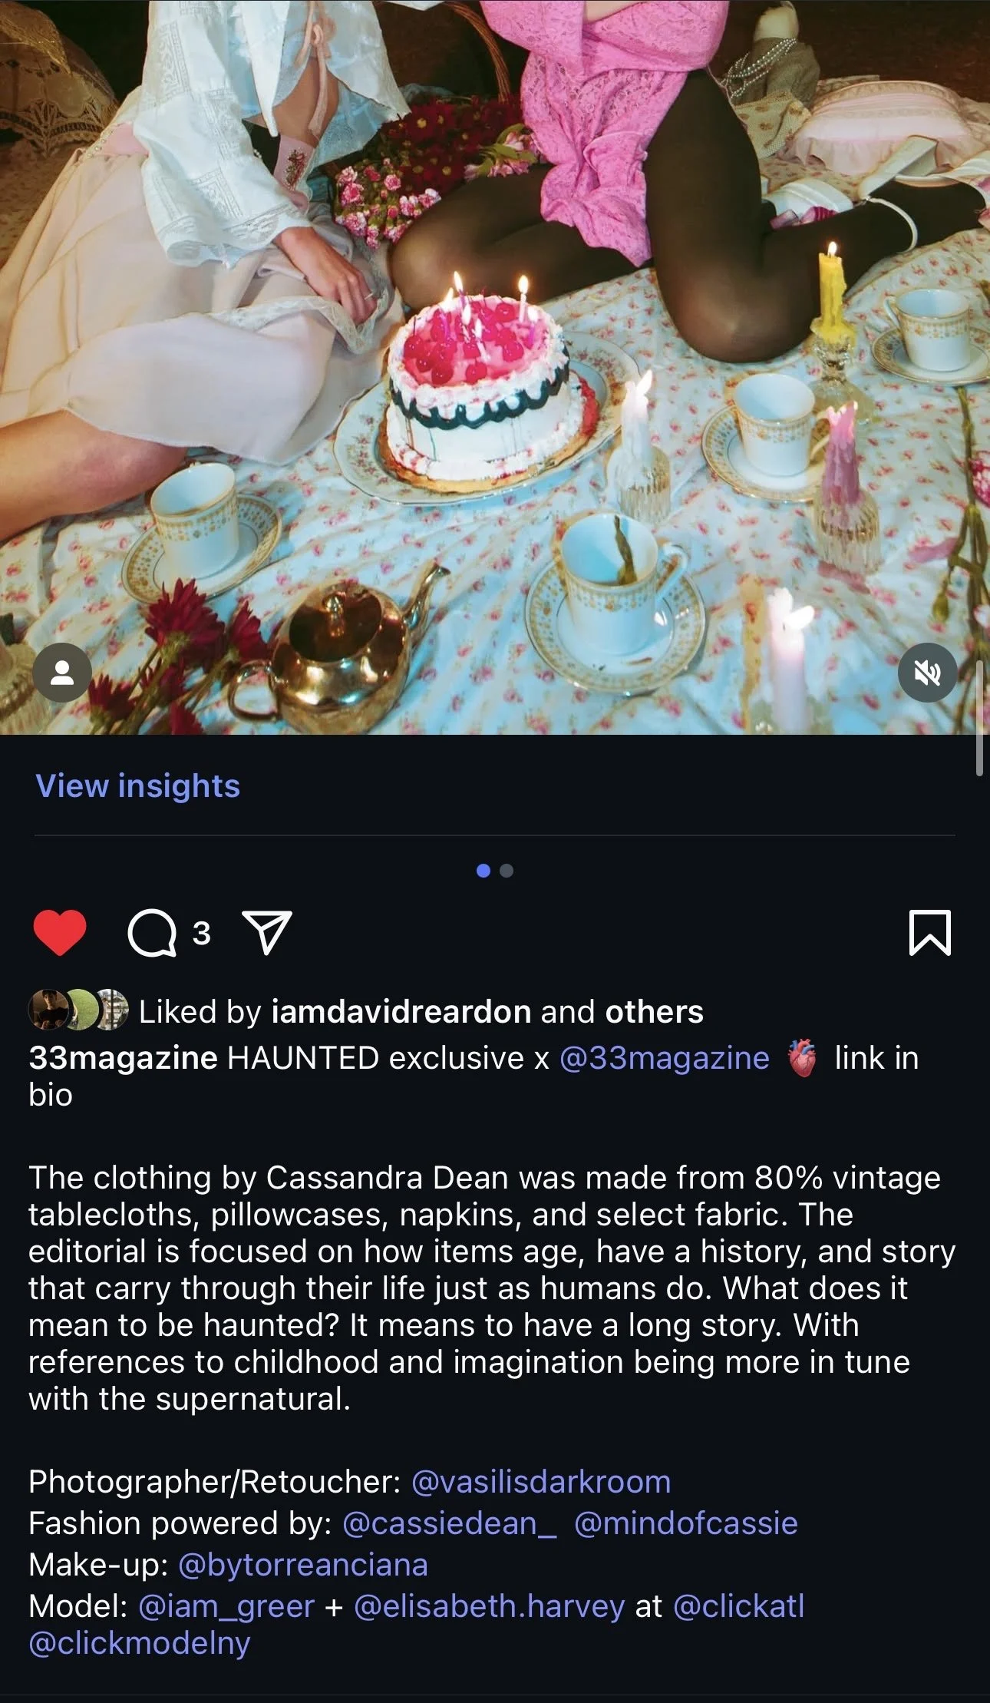
Task: Tap model mention @iam_greer
Action: (226, 1605)
